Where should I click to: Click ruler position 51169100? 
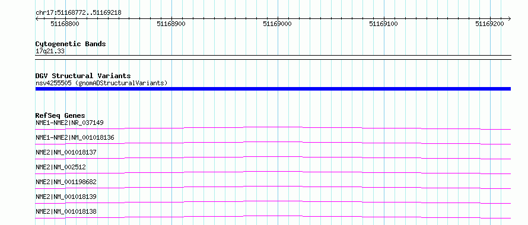click(x=383, y=24)
